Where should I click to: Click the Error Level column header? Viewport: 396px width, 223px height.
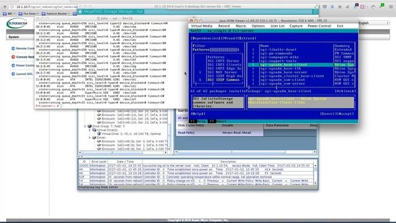pyautogui.click(x=98, y=162)
